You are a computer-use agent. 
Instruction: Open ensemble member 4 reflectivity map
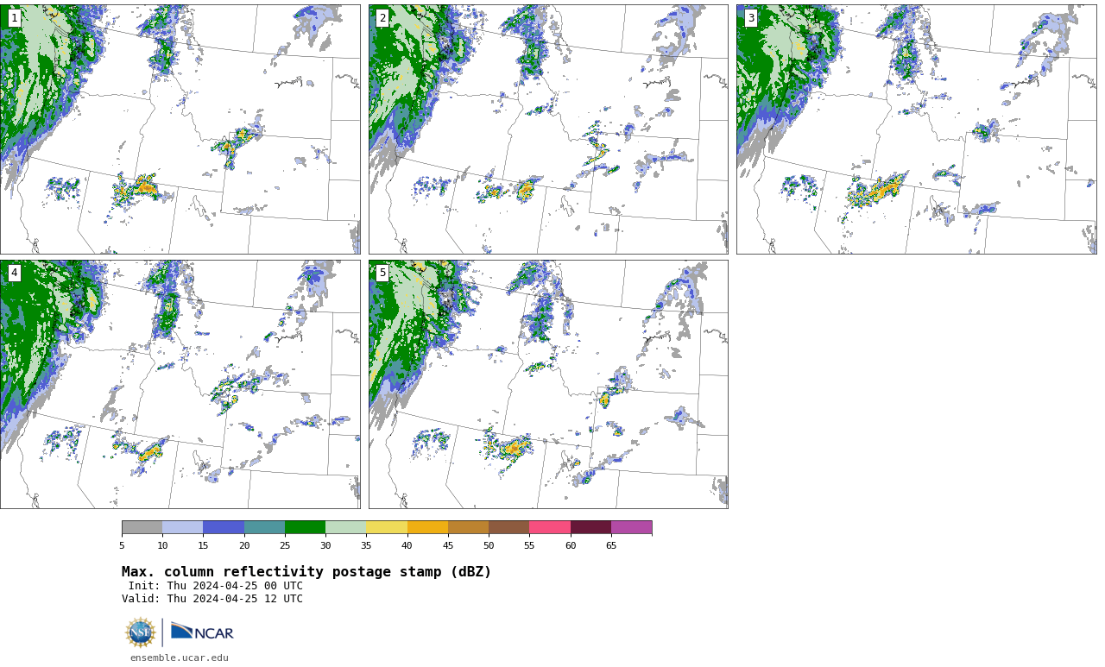click(x=180, y=384)
